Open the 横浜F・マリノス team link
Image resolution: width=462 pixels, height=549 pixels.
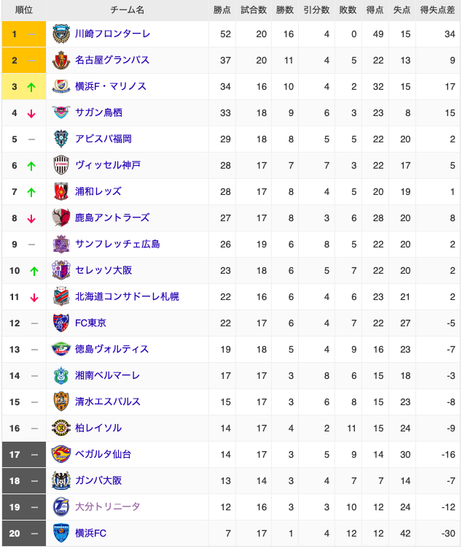coord(111,86)
